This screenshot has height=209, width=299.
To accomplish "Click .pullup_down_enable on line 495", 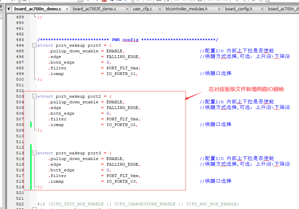I will tap(73, 51).
